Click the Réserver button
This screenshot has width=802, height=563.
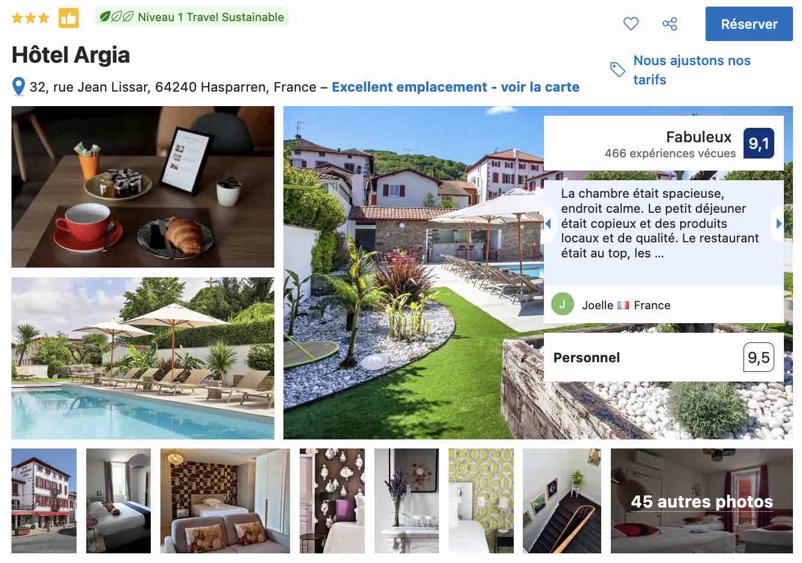[749, 24]
